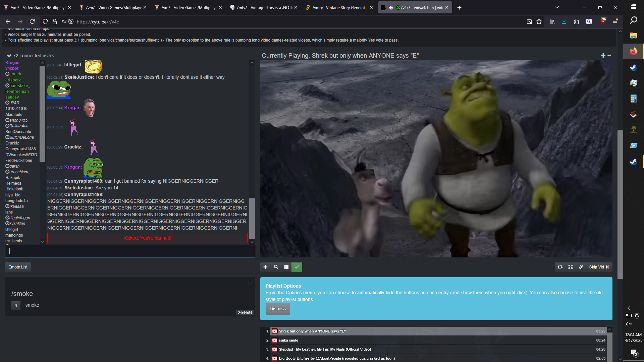Viewport: 644px width, 362px height.
Task: Click user Krogan in the user list
Action: click(x=12, y=63)
